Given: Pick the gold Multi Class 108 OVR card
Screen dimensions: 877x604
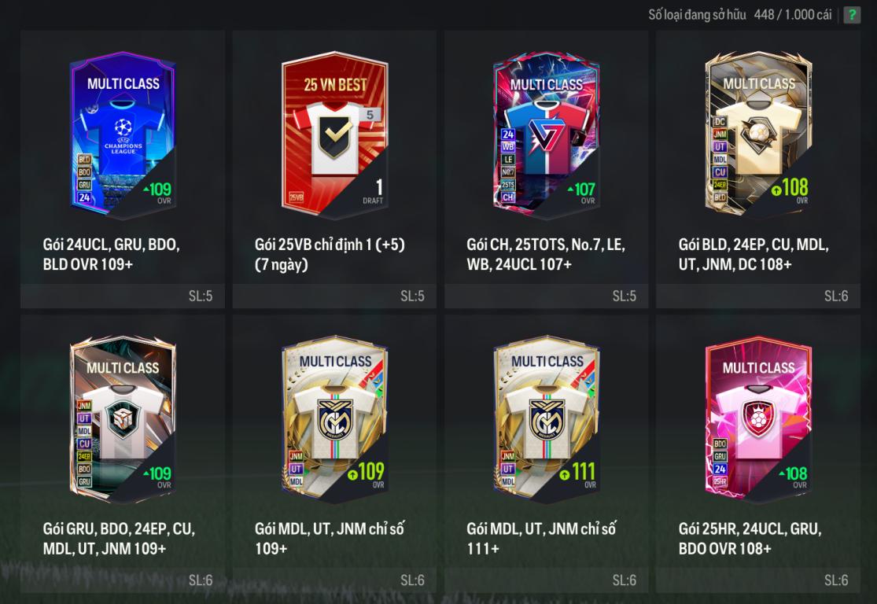Looking at the screenshot, I should [758, 134].
